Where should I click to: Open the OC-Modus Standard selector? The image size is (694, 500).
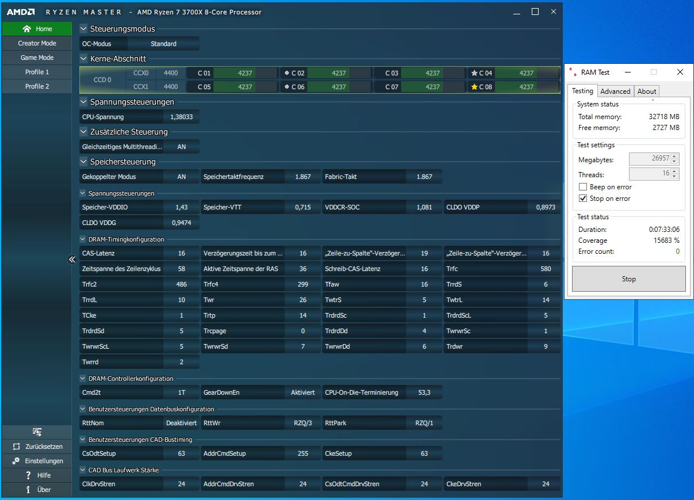(x=163, y=44)
